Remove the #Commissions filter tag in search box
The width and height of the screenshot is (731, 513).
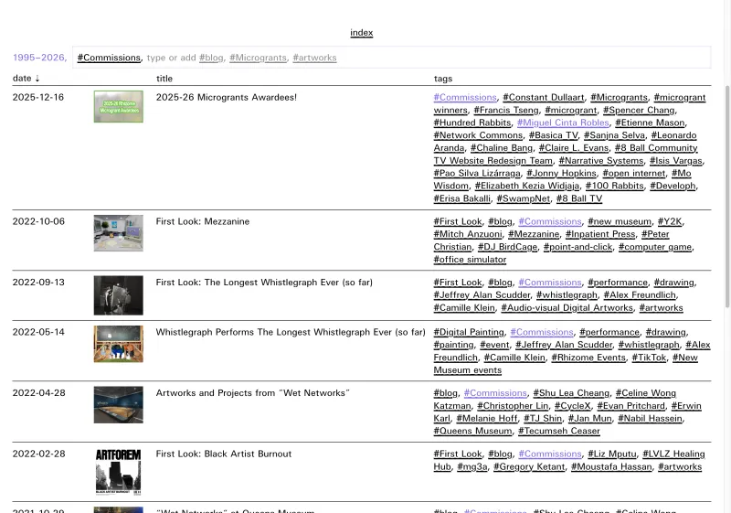coord(109,58)
